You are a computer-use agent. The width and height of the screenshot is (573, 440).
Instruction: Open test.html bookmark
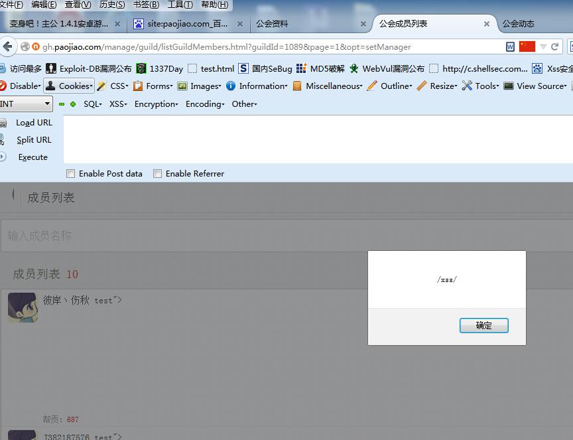tap(211, 68)
